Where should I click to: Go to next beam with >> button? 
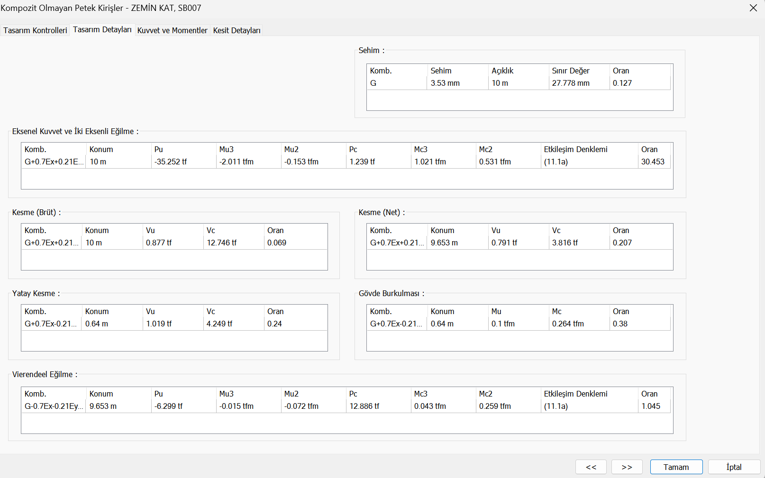[x=627, y=467]
